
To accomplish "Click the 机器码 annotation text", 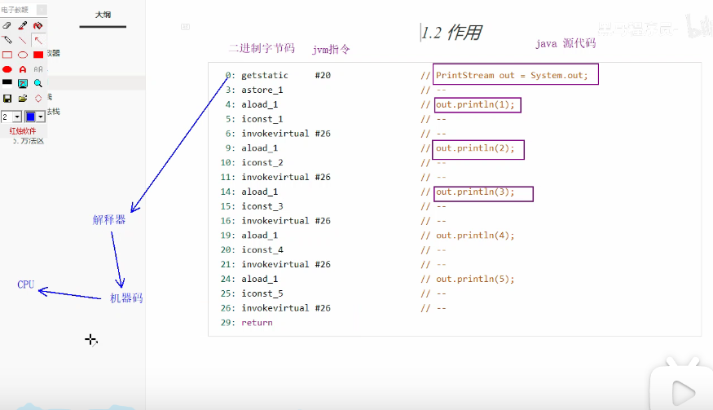I will [126, 298].
